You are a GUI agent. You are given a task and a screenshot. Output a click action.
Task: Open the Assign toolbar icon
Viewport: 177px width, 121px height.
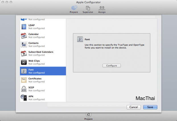102,8
